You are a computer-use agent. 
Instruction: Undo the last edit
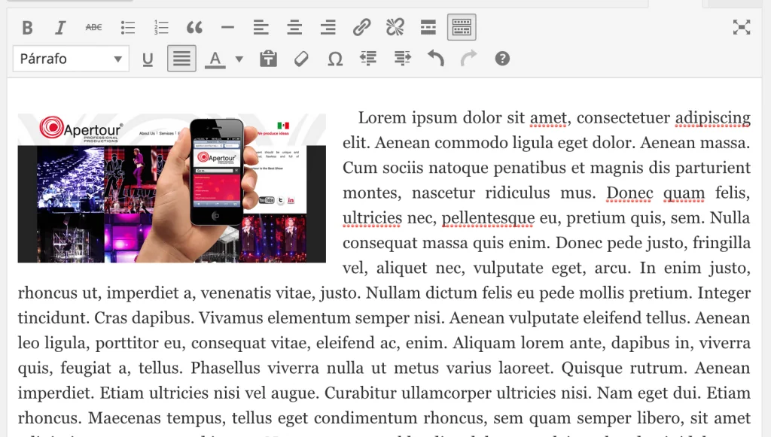435,59
